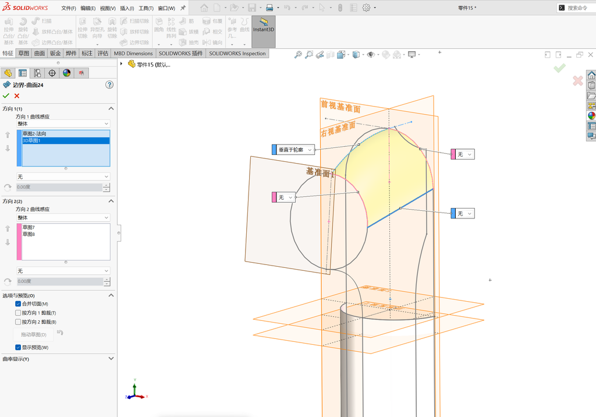Pin the menu bar with pushpin

[x=183, y=8]
